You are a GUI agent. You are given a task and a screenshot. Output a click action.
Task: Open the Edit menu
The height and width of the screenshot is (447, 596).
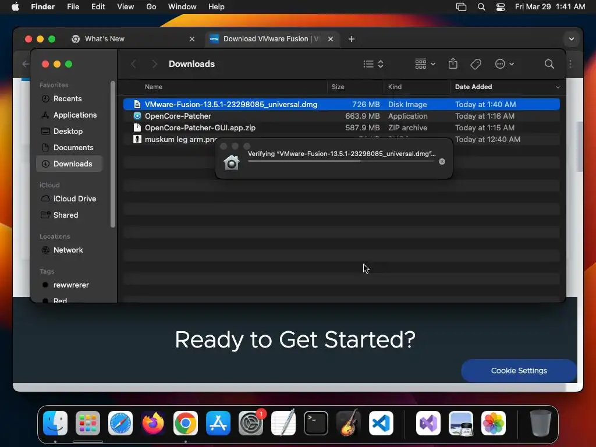click(98, 7)
